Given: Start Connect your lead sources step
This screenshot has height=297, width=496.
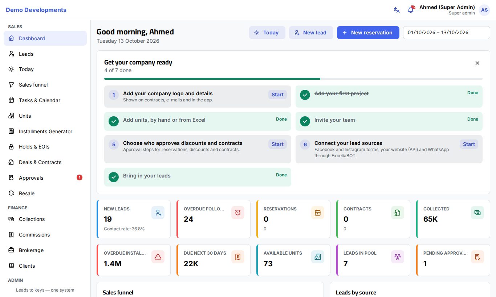Looking at the screenshot, I should click(x=469, y=144).
